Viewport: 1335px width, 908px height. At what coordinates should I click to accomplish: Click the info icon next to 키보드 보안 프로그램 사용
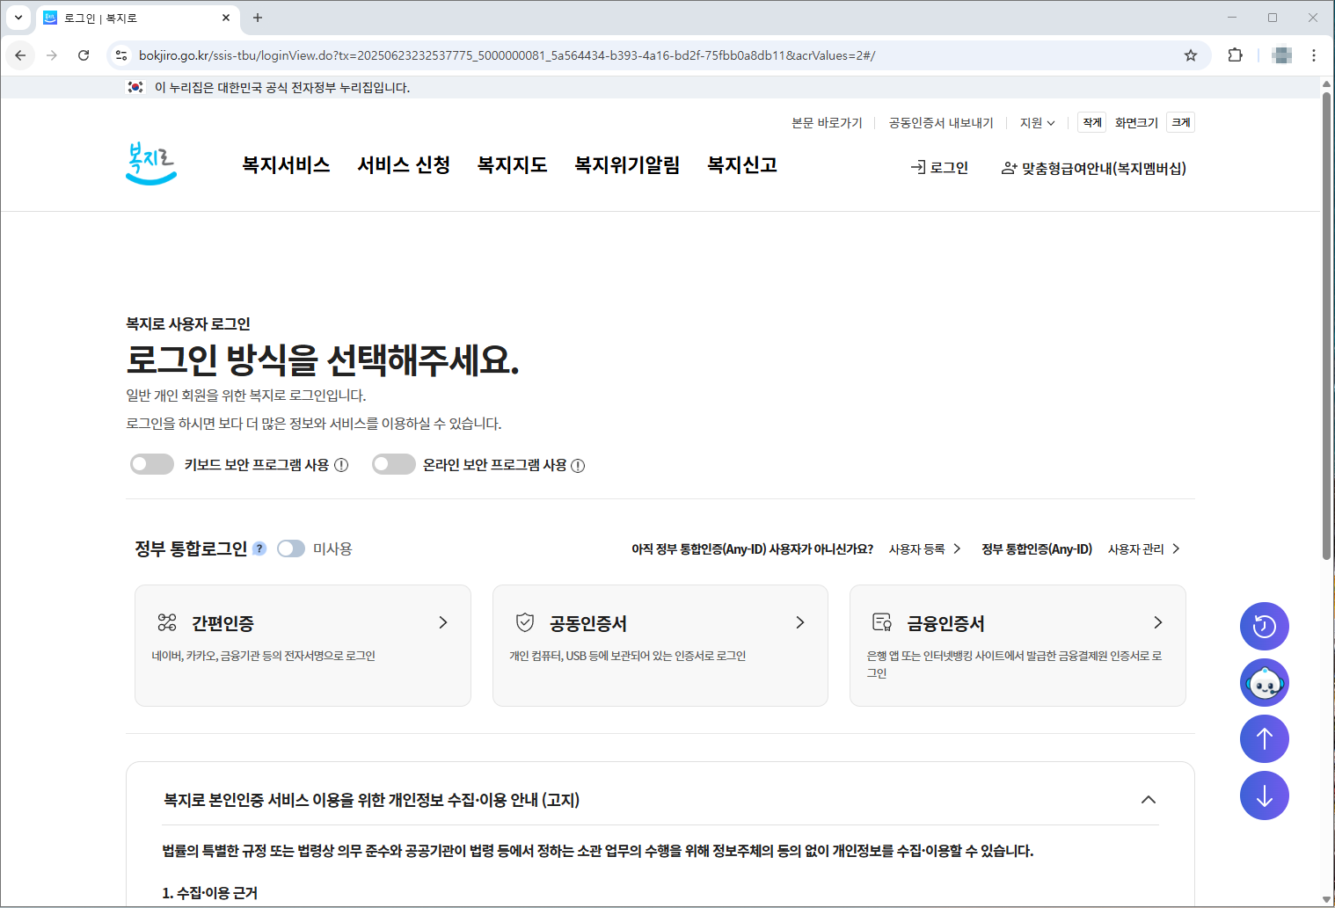[341, 465]
